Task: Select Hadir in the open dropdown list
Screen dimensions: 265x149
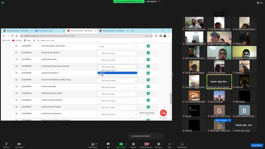Action: [x=117, y=75]
